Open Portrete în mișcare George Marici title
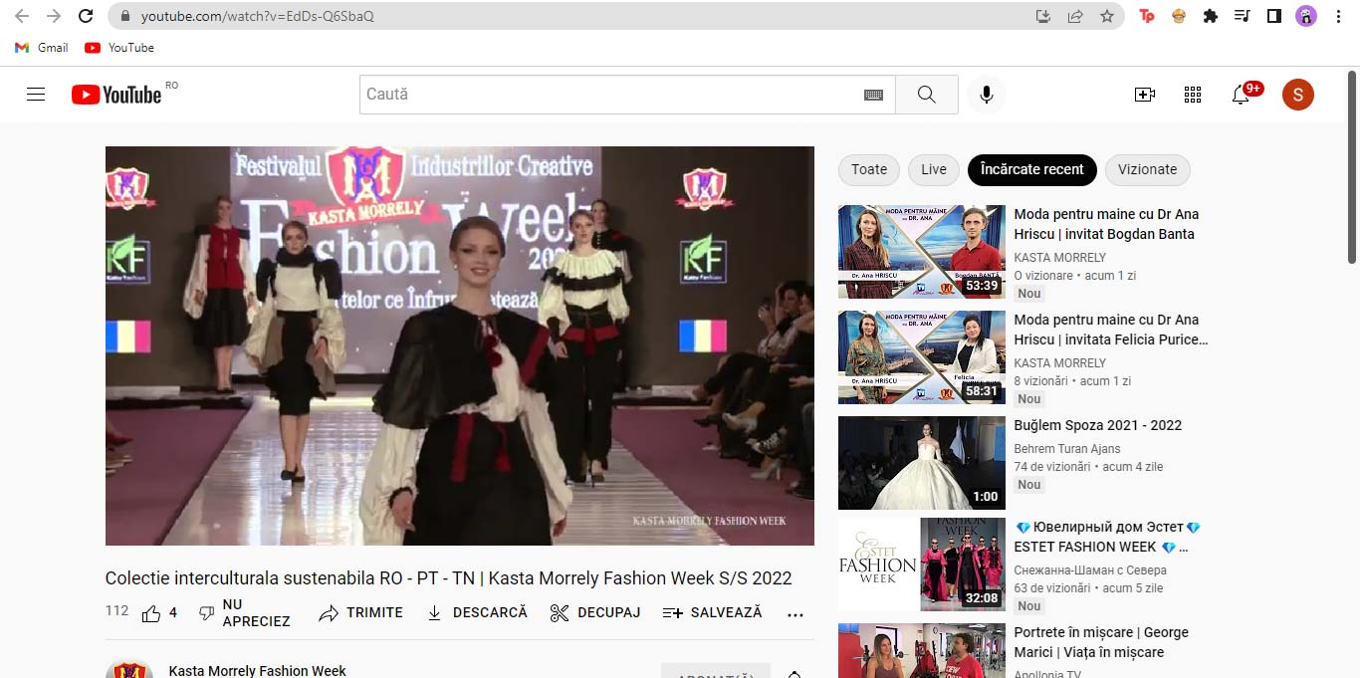 click(x=1101, y=642)
